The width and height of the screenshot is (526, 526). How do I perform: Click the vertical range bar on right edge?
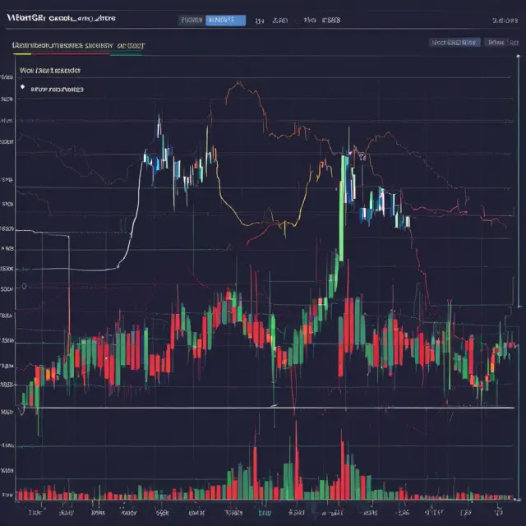pos(519,181)
